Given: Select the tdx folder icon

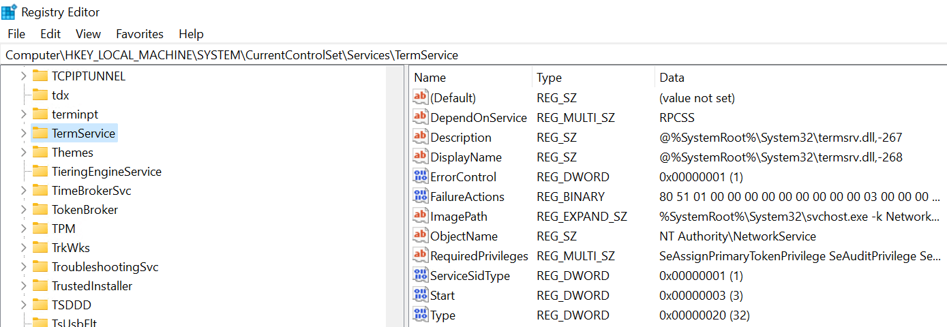Looking at the screenshot, I should pyautogui.click(x=40, y=95).
